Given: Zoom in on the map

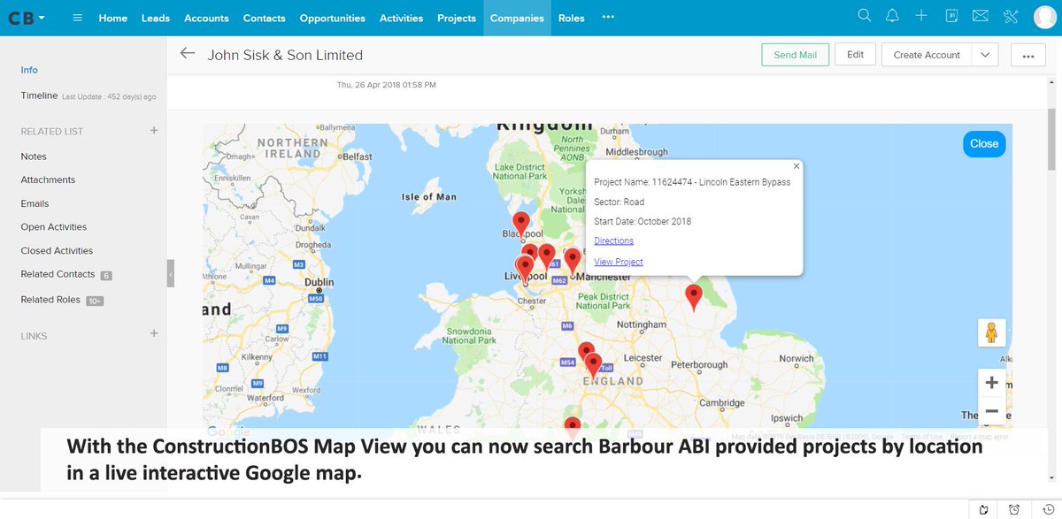Looking at the screenshot, I should [991, 383].
